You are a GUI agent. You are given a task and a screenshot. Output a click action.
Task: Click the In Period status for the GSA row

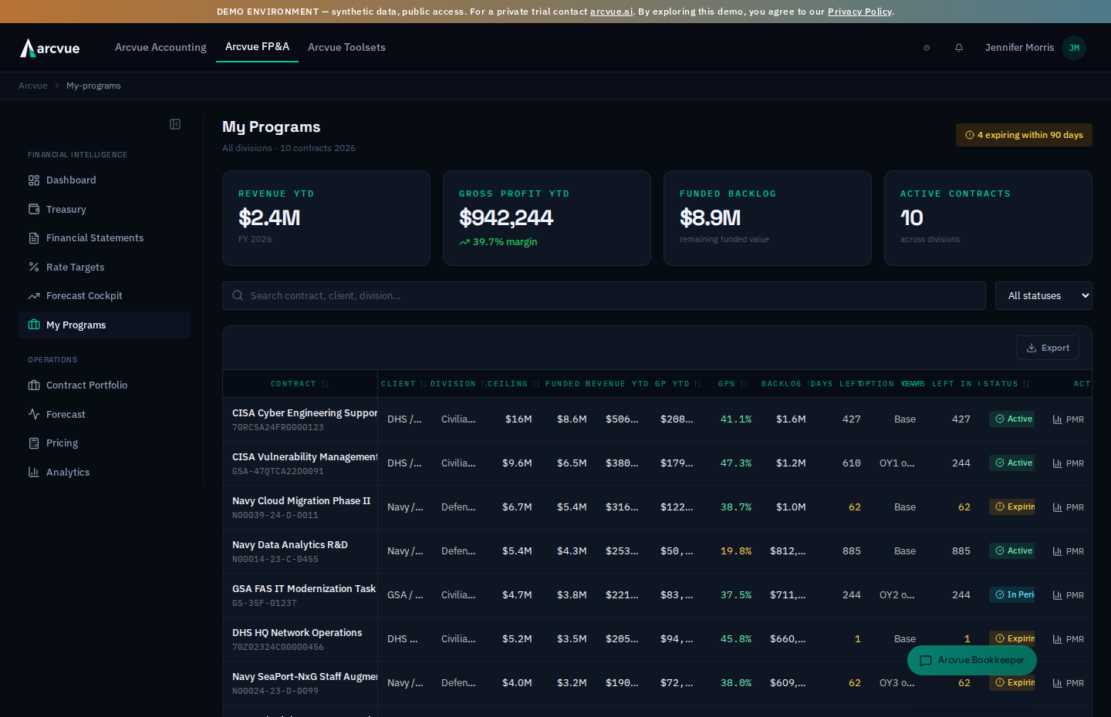(1012, 595)
